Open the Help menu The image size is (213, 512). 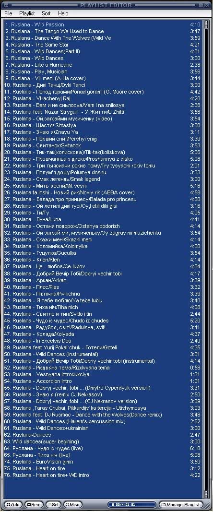tap(63, 13)
